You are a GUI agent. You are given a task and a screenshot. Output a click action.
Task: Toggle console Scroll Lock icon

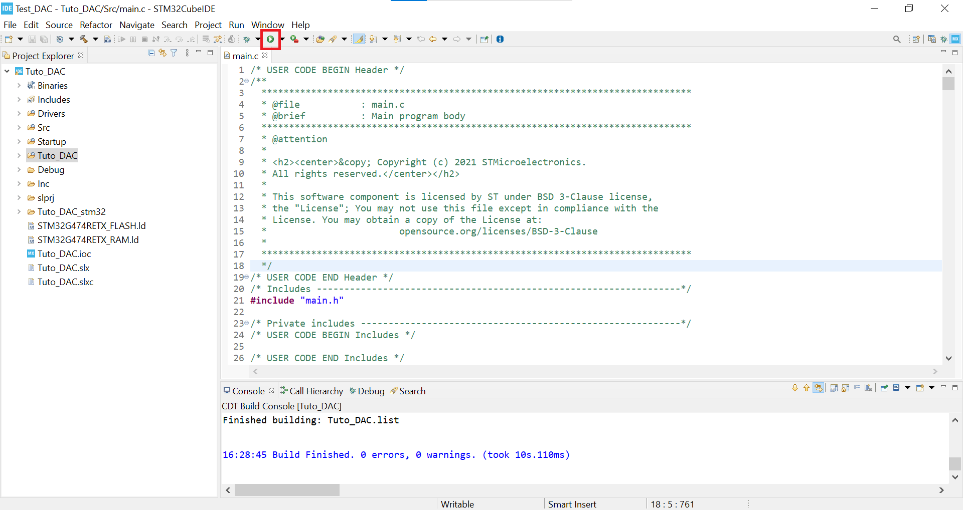tap(845, 388)
